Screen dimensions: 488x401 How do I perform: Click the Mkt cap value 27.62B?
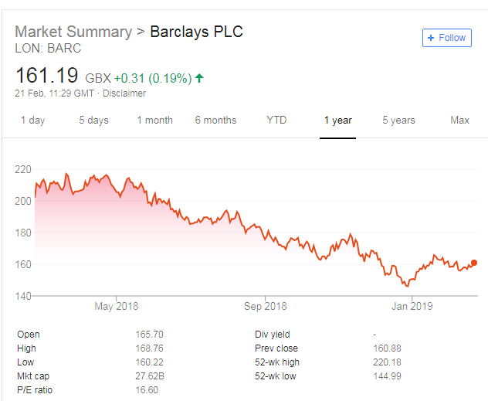[x=149, y=375]
